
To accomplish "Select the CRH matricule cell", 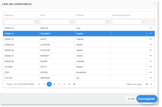I will (x=21, y=72).
